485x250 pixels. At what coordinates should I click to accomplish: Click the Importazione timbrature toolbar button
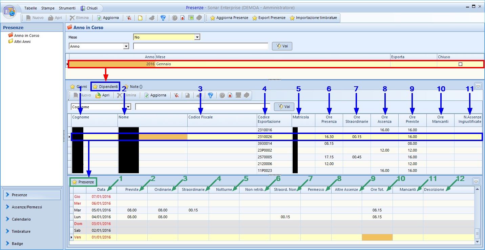pyautogui.click(x=313, y=18)
